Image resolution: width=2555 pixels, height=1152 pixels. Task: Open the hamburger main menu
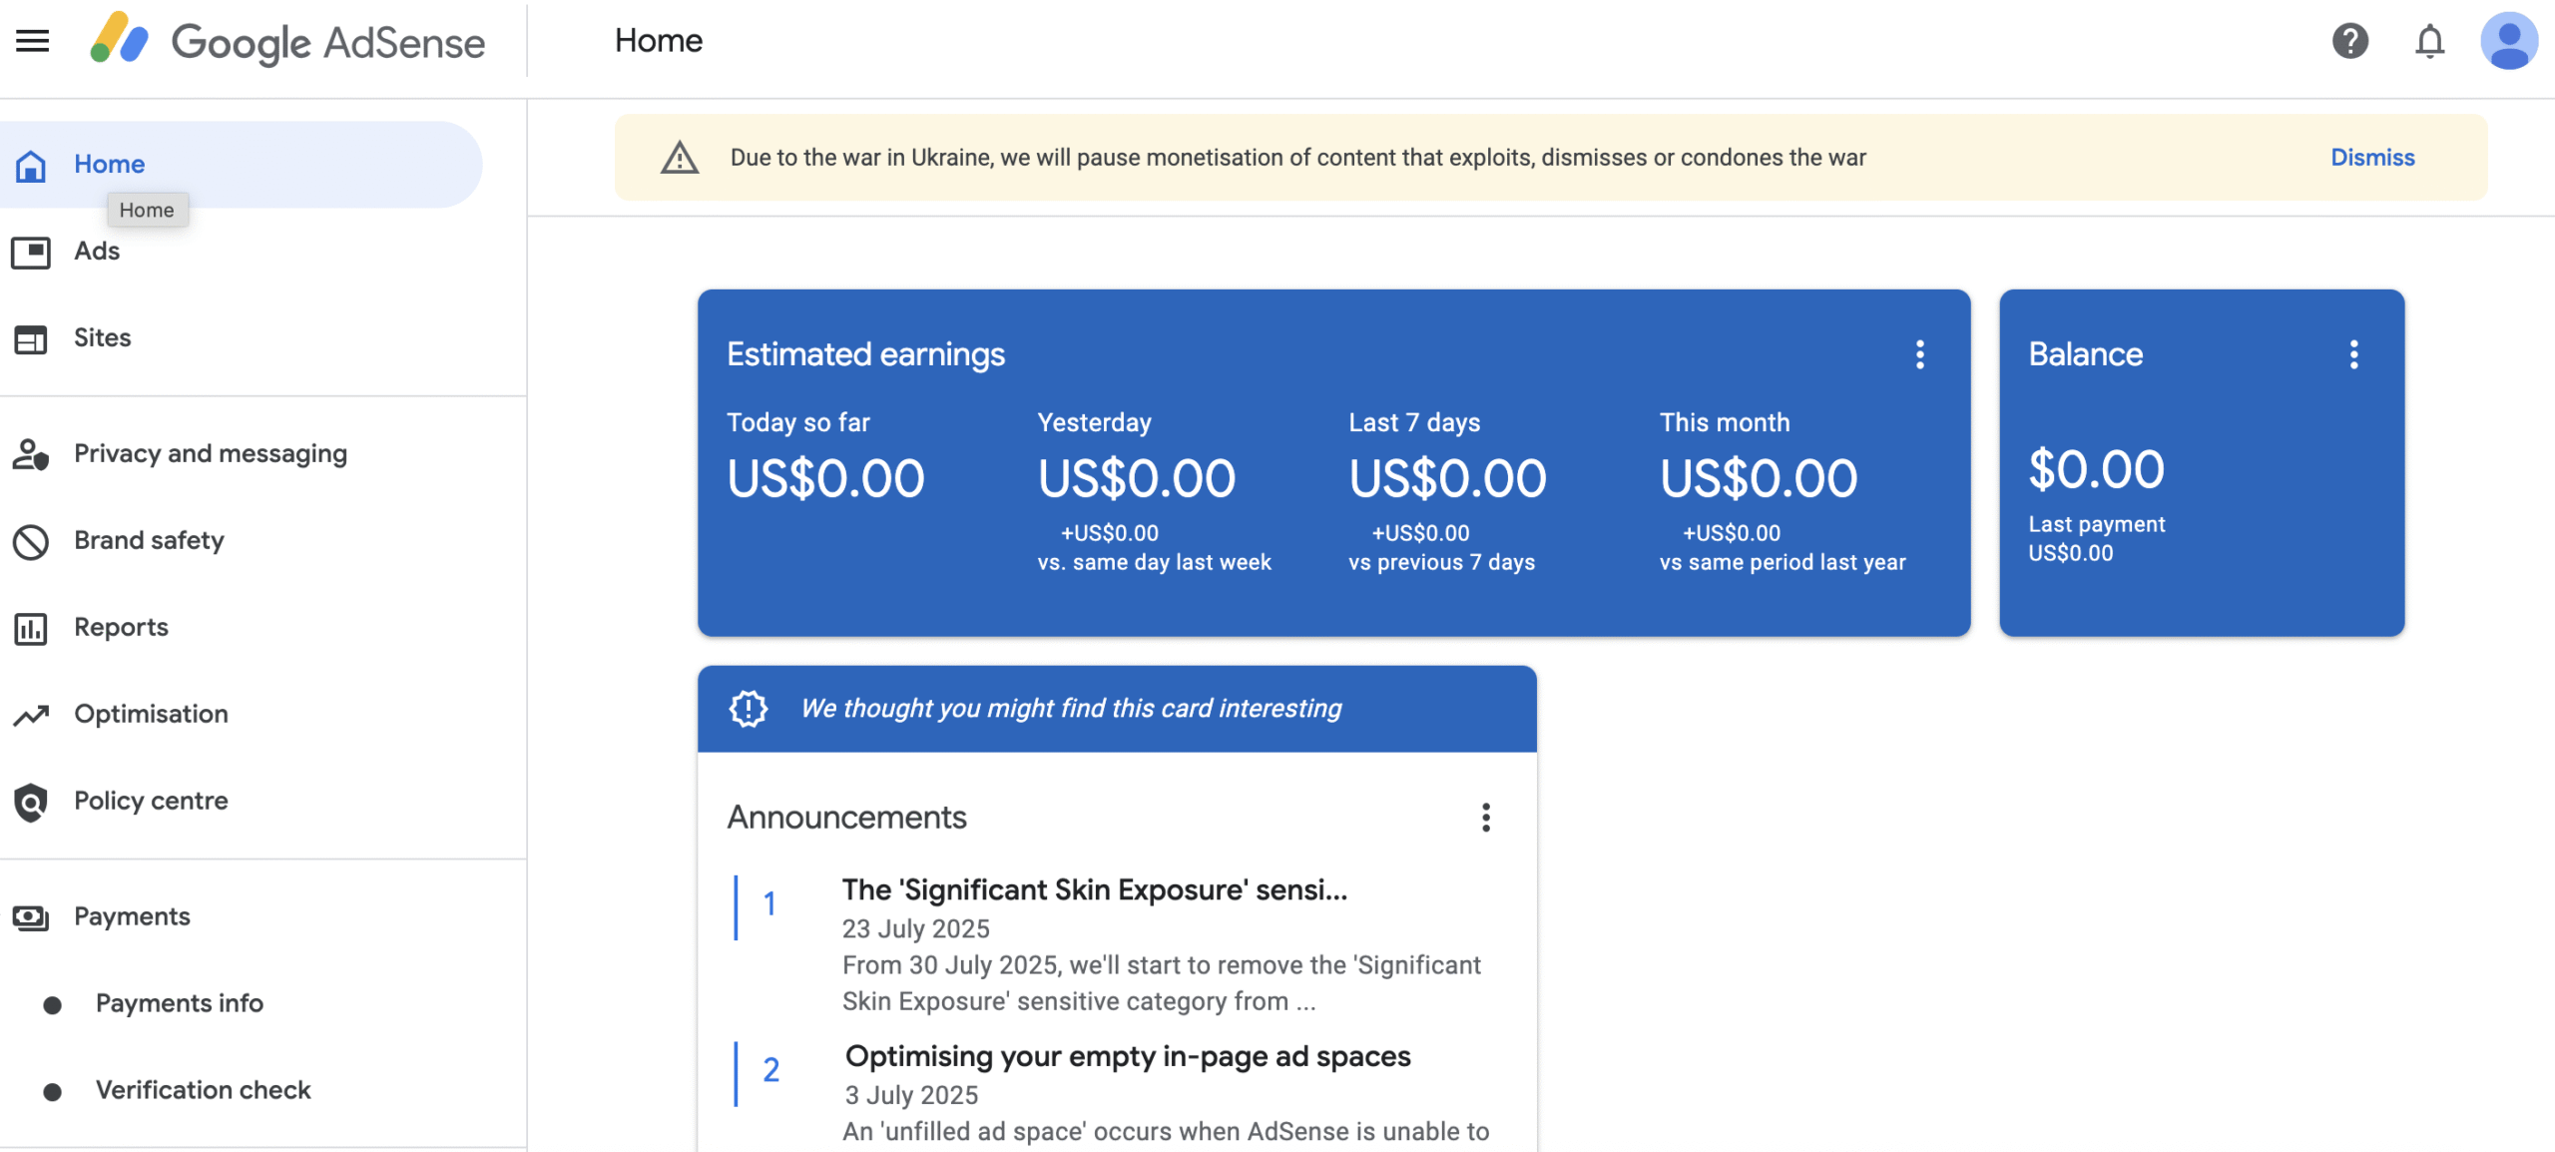(32, 41)
